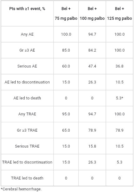This screenshot has height=192, width=134.
Task: Select the 65.0 value in Gr ≥3 TRAE row
Action: pyautogui.click(x=66, y=130)
